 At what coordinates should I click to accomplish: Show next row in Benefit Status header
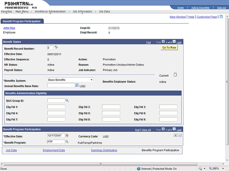(174, 41)
